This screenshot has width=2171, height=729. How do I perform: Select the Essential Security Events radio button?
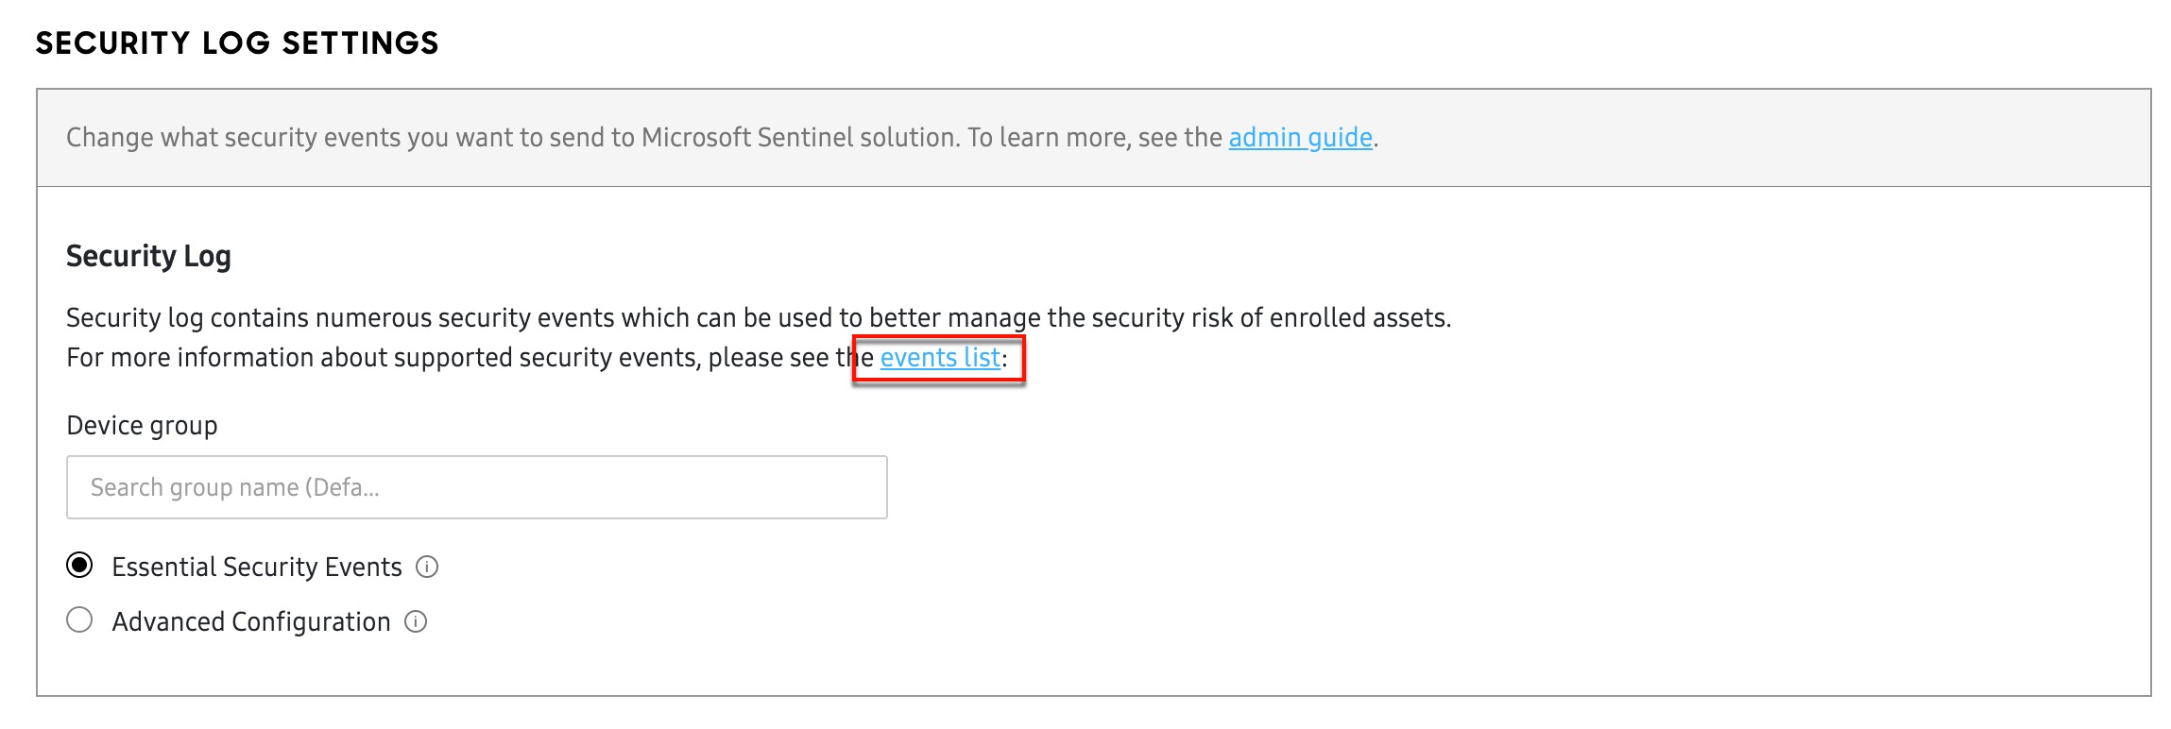click(79, 566)
